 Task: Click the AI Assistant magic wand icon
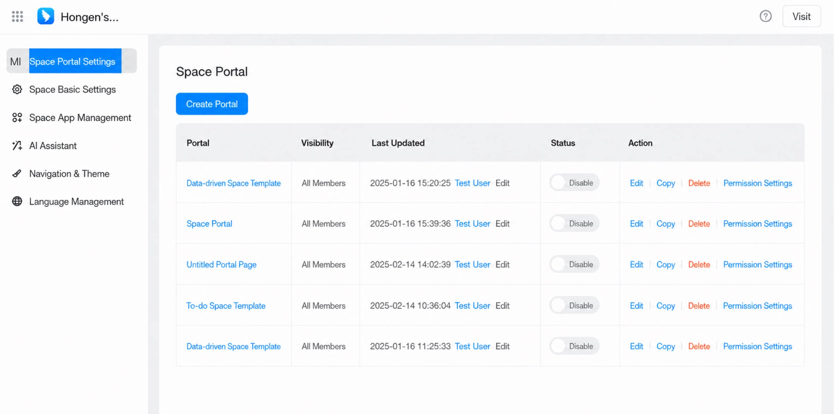pyautogui.click(x=17, y=146)
